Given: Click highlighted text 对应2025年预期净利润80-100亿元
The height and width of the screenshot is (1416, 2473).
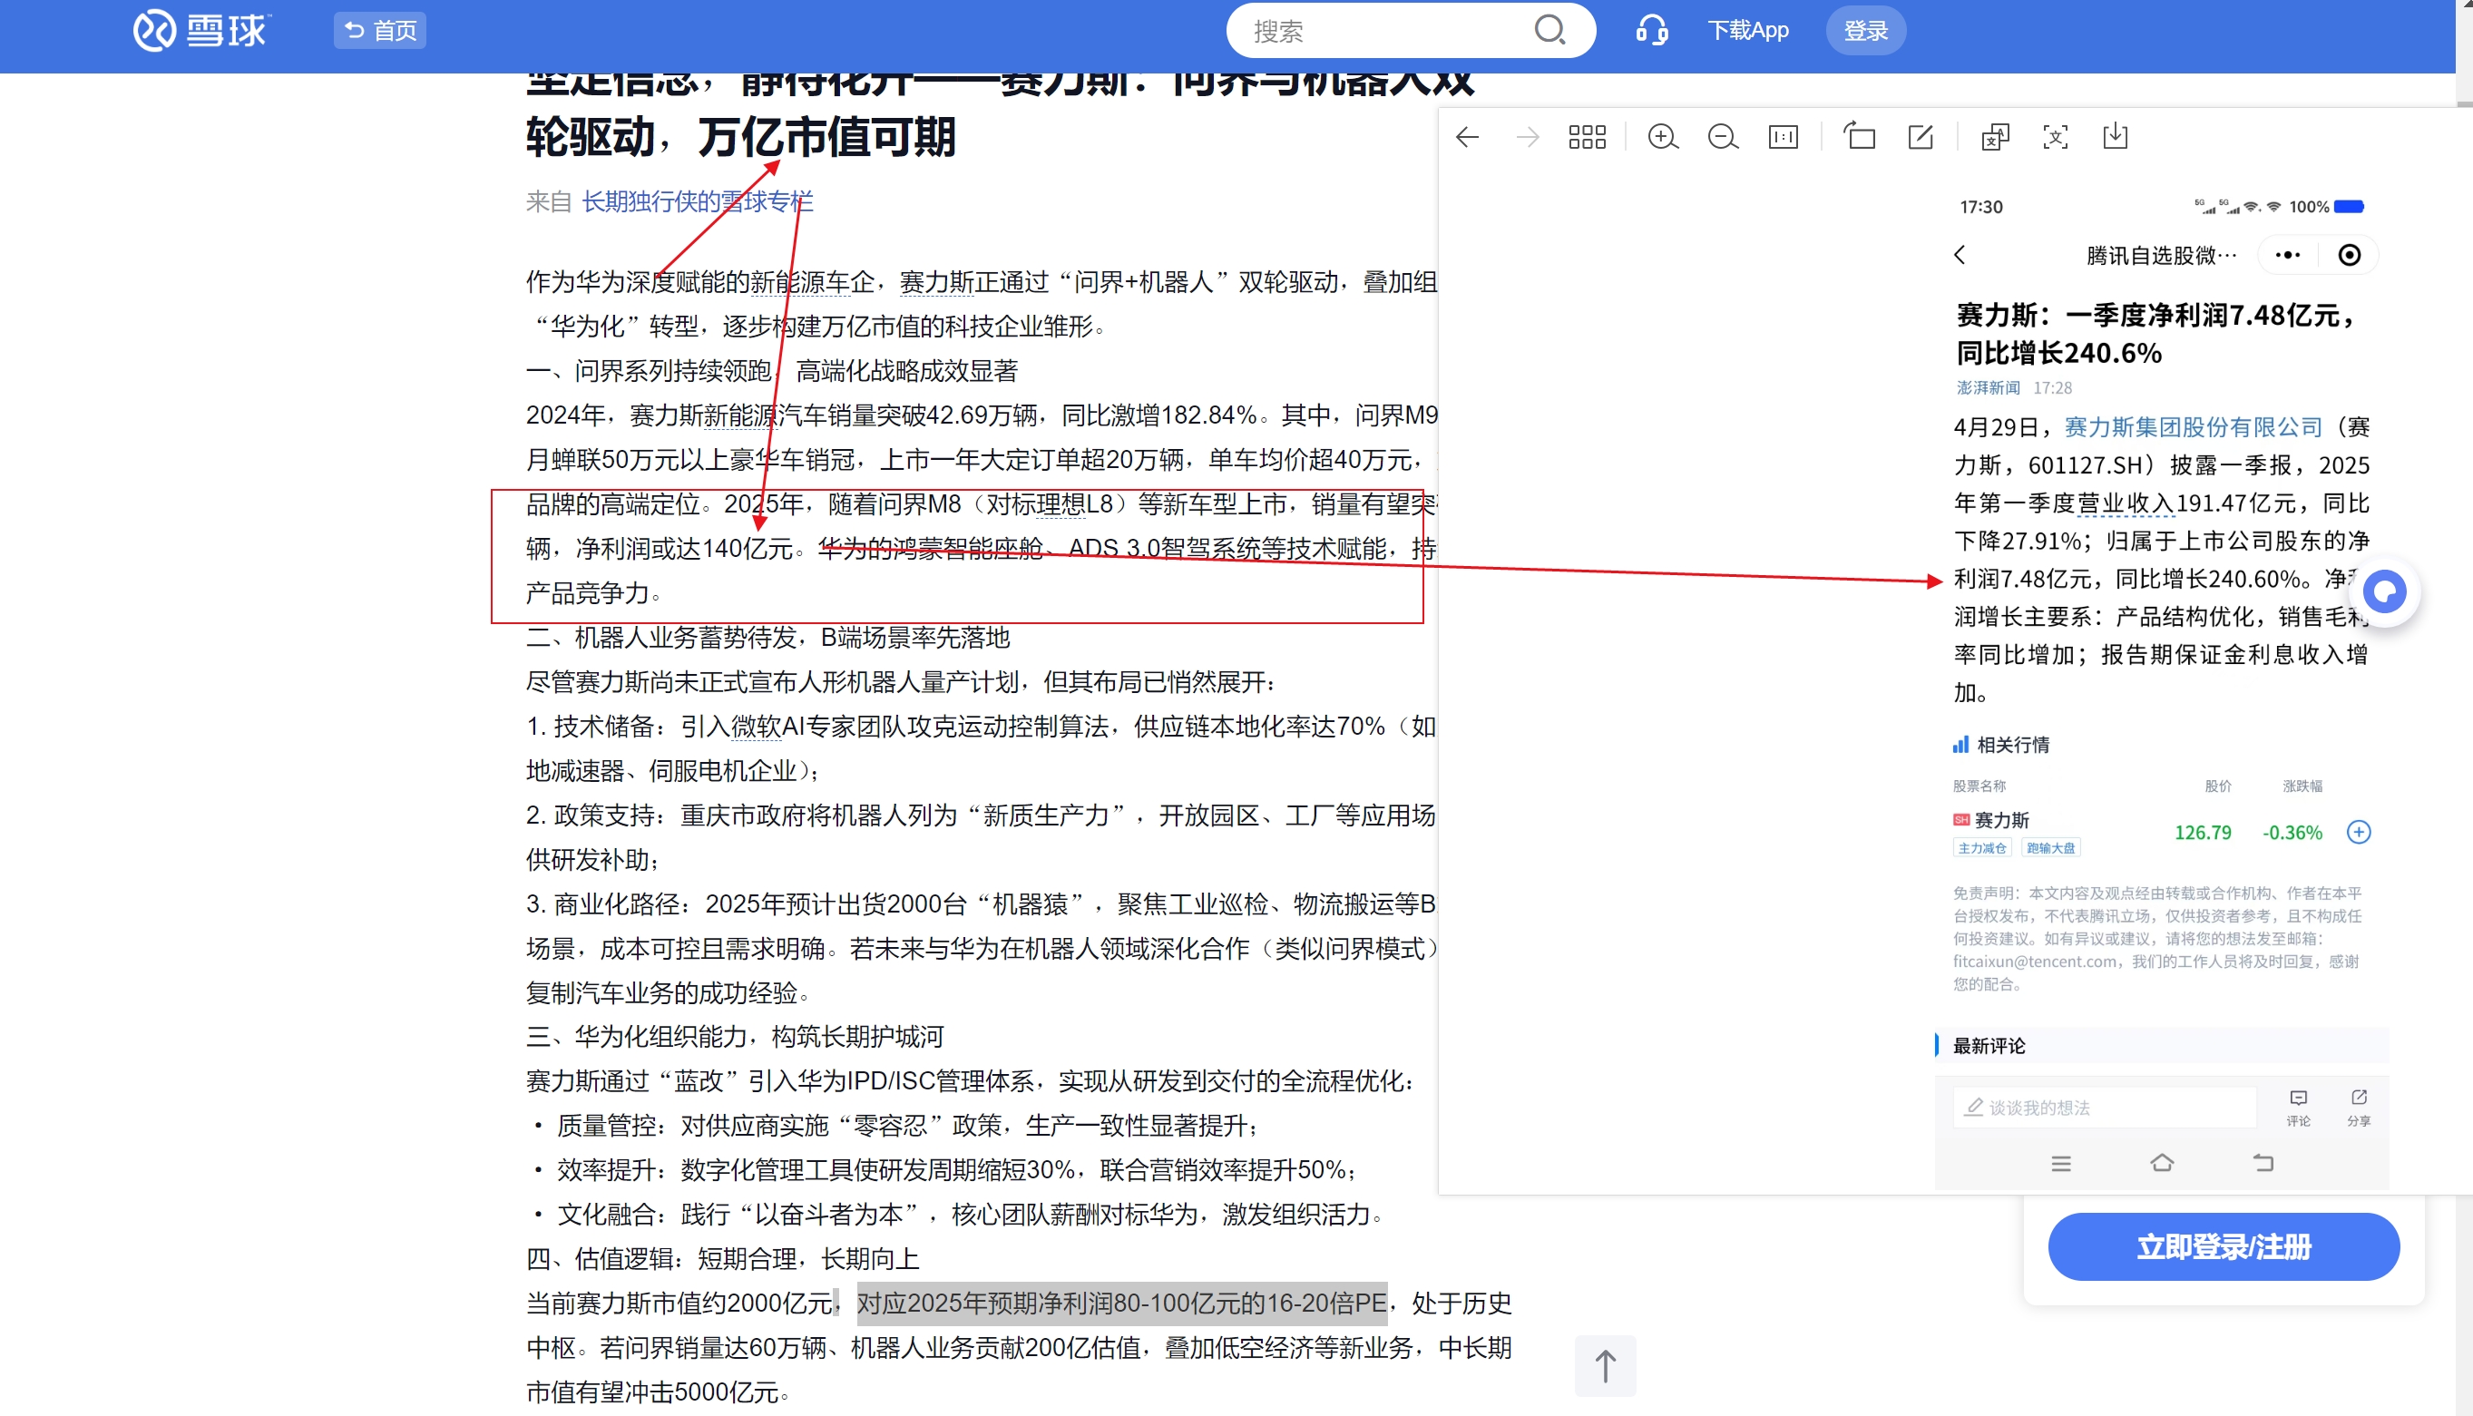Looking at the screenshot, I should (x=1121, y=1304).
